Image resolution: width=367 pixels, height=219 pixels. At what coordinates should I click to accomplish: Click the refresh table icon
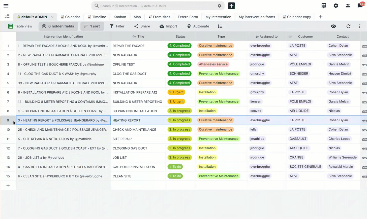(348, 26)
